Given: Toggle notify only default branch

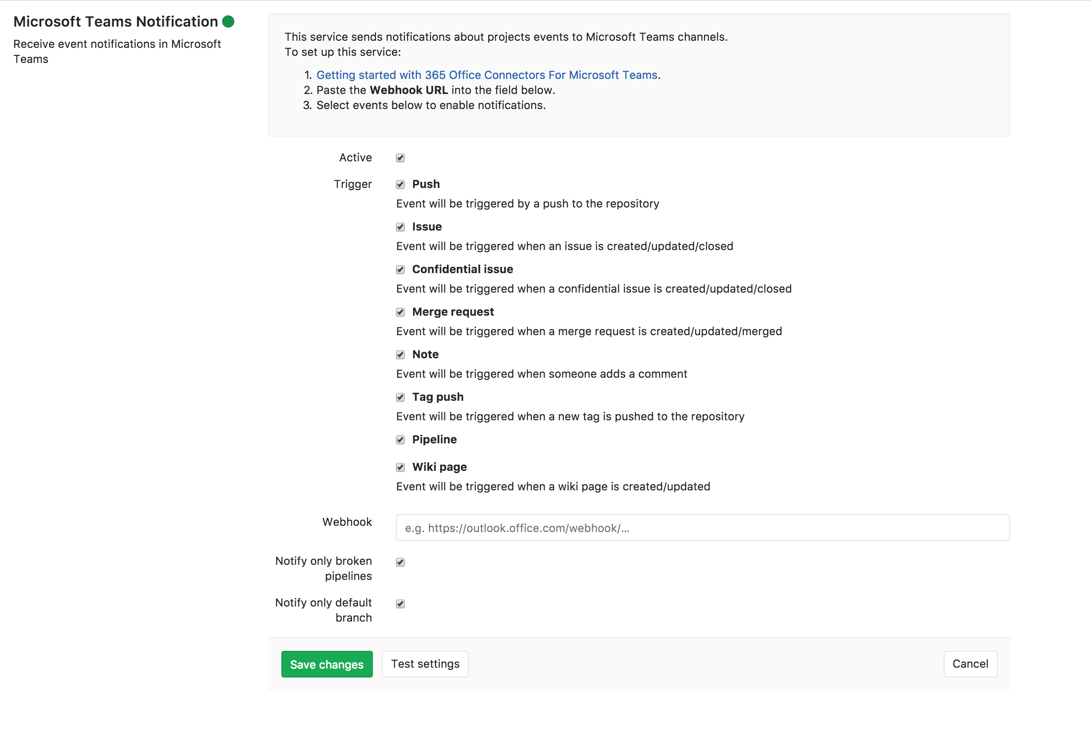Looking at the screenshot, I should coord(399,603).
